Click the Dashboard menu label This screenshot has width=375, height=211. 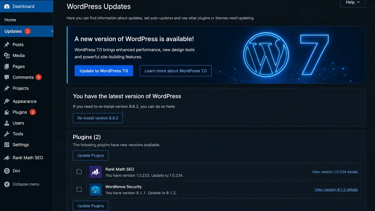click(x=23, y=6)
